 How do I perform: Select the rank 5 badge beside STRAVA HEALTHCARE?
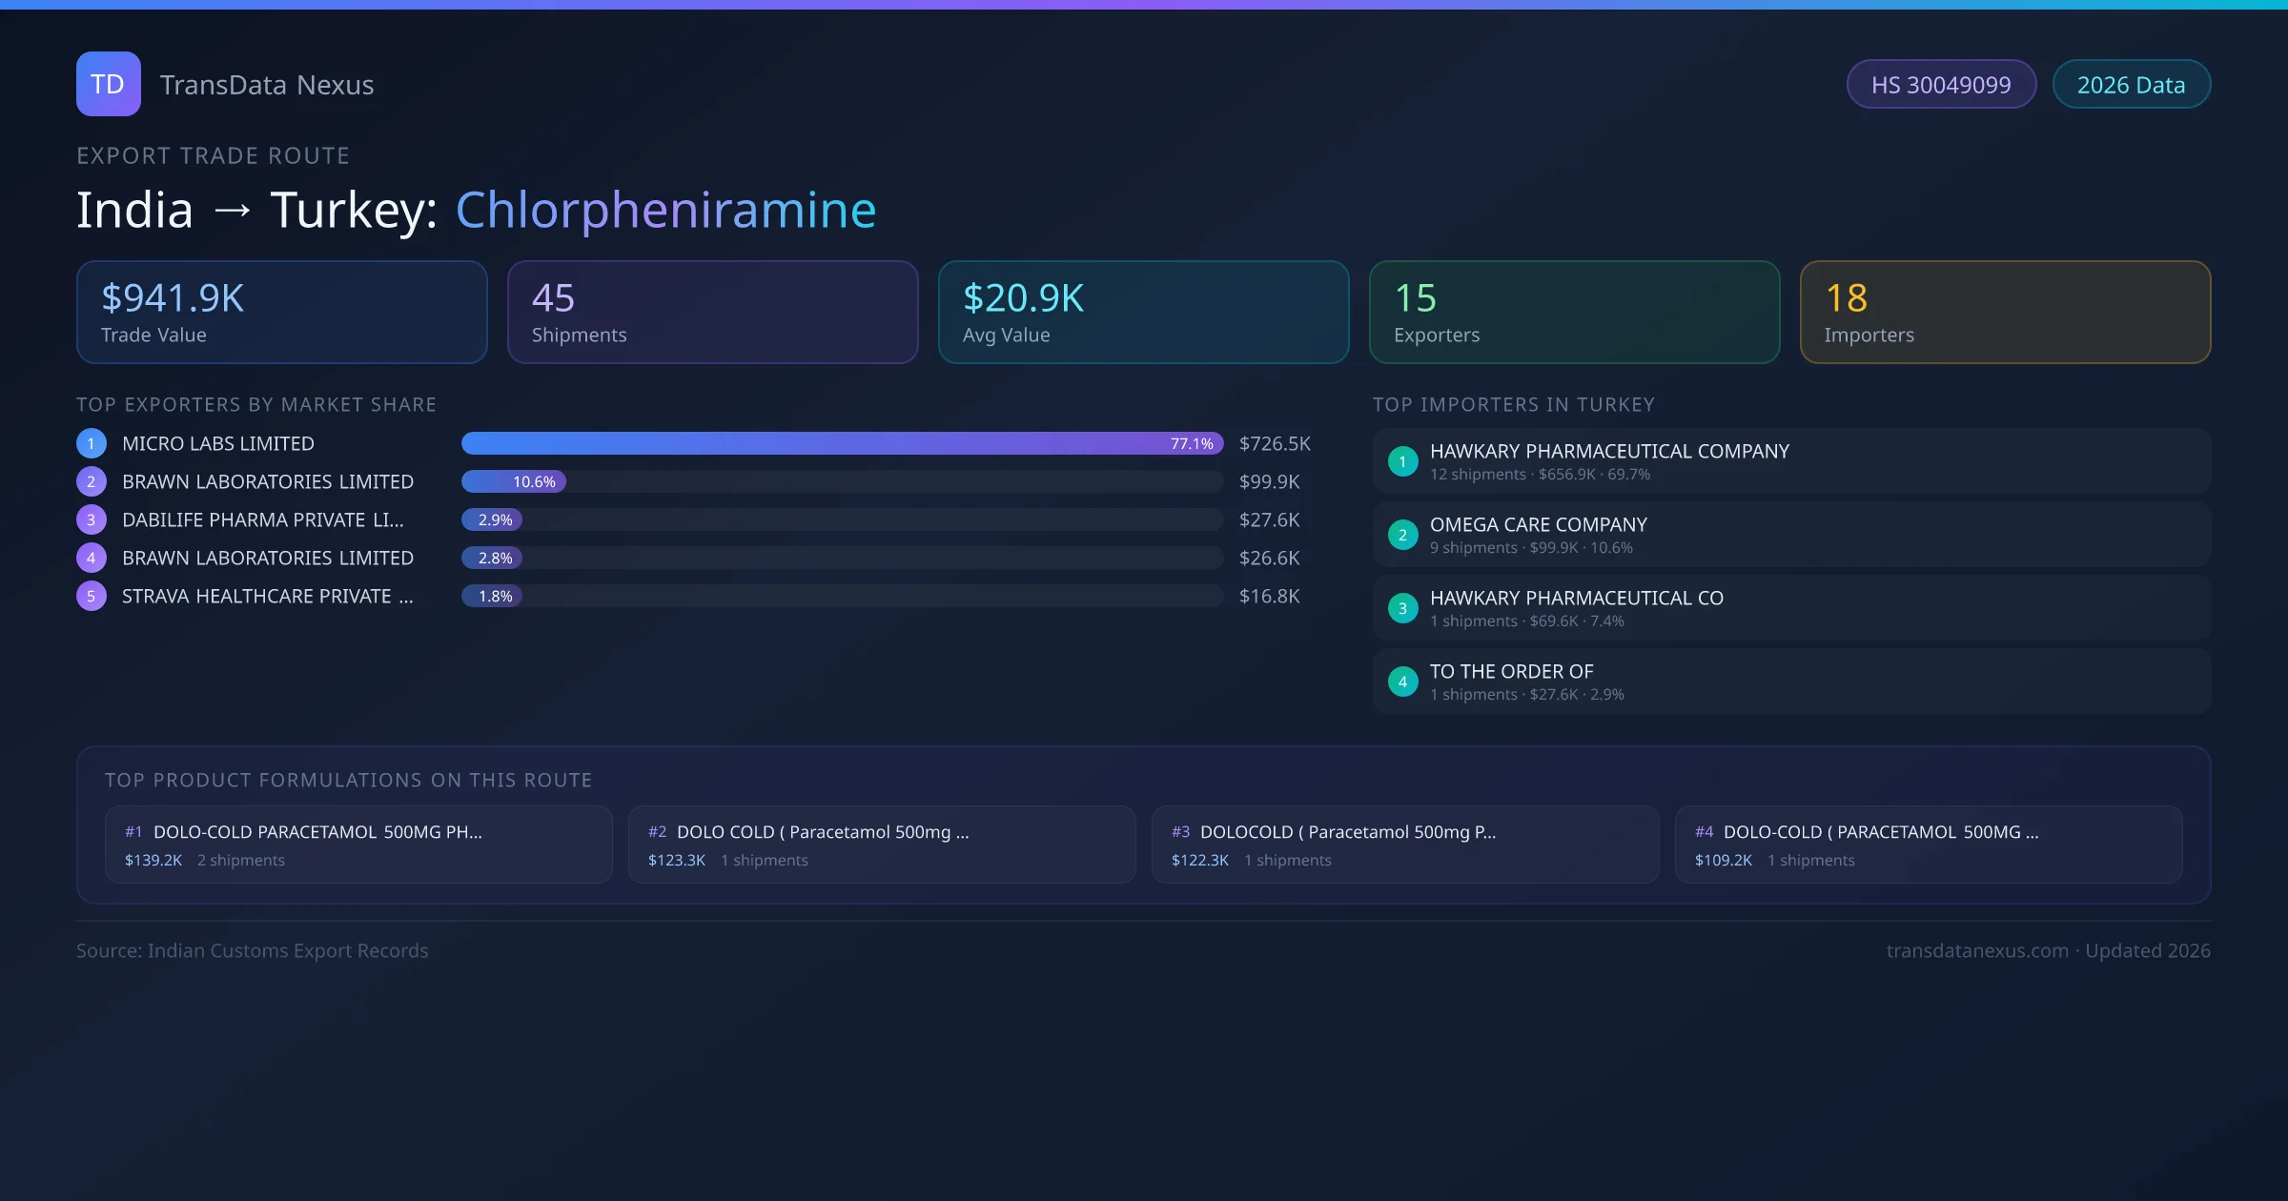[91, 596]
